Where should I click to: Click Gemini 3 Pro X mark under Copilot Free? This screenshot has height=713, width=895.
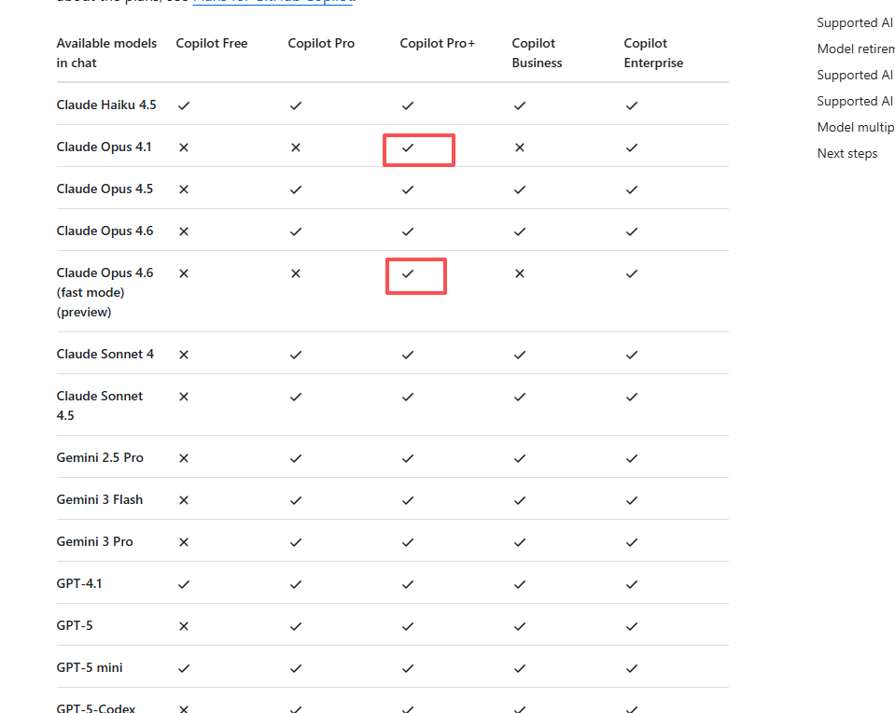184,542
